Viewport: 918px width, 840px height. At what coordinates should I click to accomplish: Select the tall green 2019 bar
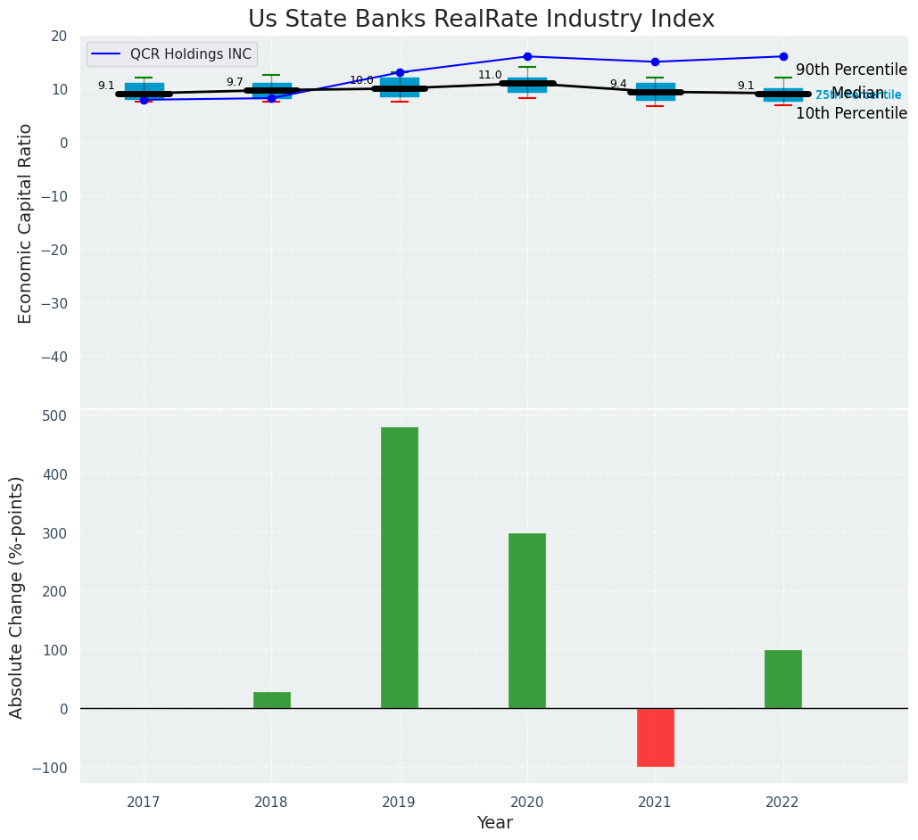tap(399, 567)
